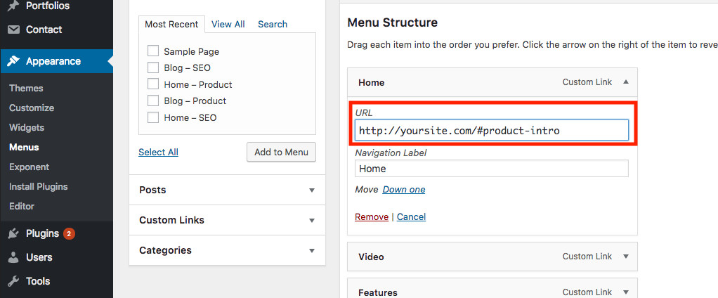Click inside the URL input field
This screenshot has height=298, width=718.
click(x=491, y=131)
